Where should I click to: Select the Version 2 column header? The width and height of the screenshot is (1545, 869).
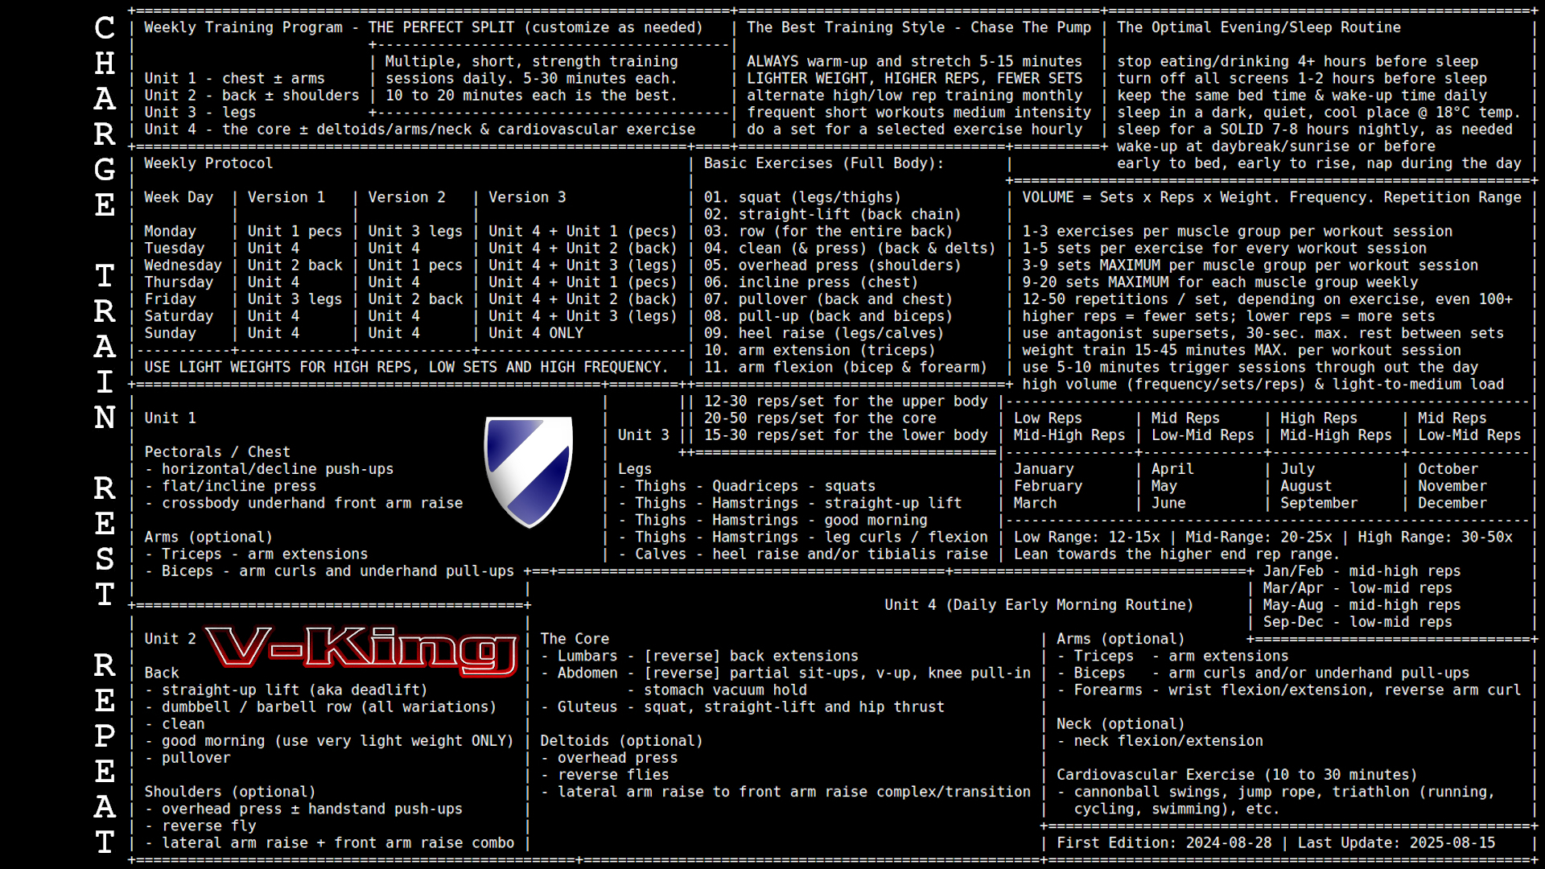(406, 197)
